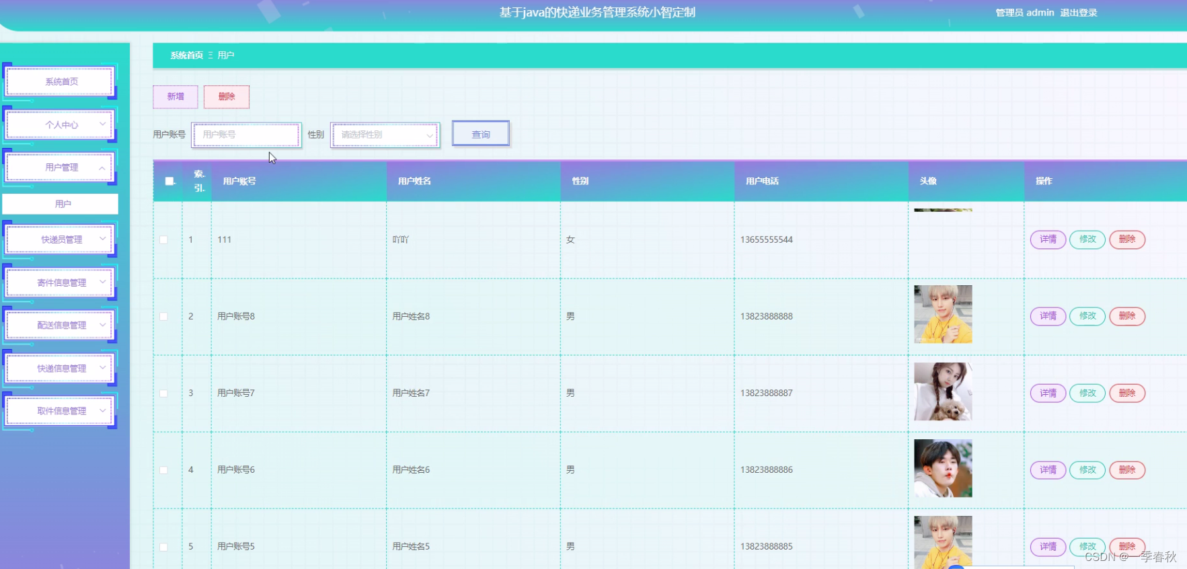The width and height of the screenshot is (1187, 569).
Task: Click the 新增 button
Action: (176, 97)
